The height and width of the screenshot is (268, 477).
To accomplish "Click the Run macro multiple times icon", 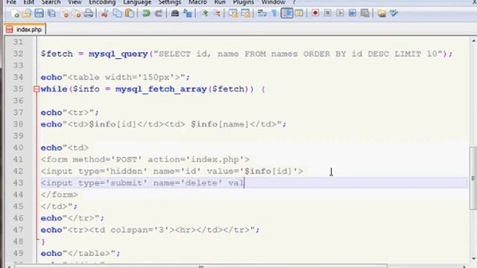I will (x=353, y=13).
